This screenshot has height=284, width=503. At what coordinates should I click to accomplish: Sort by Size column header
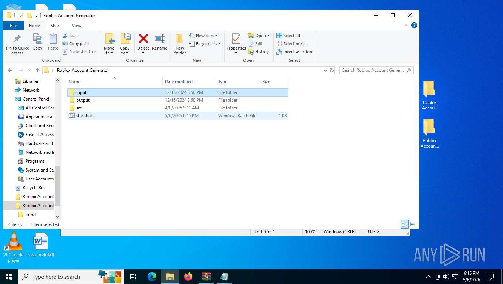coord(275,82)
